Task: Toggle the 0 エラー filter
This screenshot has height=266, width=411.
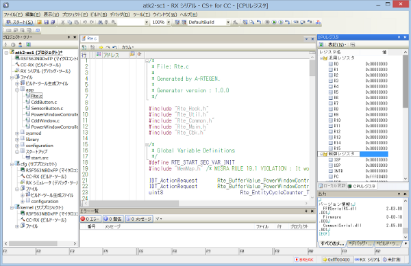Action: pos(90,219)
